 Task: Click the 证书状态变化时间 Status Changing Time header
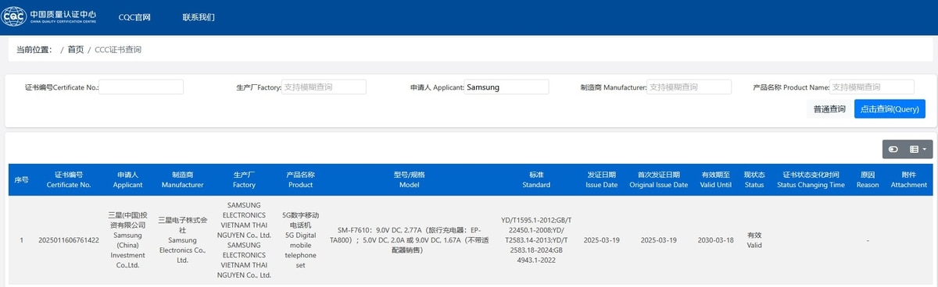tap(811, 180)
